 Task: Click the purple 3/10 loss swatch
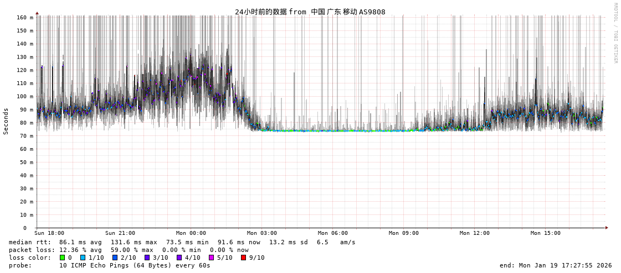[x=147, y=258]
